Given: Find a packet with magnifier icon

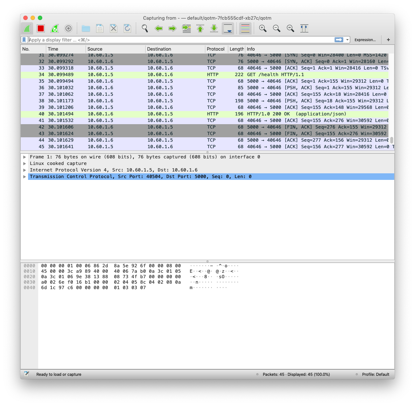Looking at the screenshot, I should click(145, 29).
